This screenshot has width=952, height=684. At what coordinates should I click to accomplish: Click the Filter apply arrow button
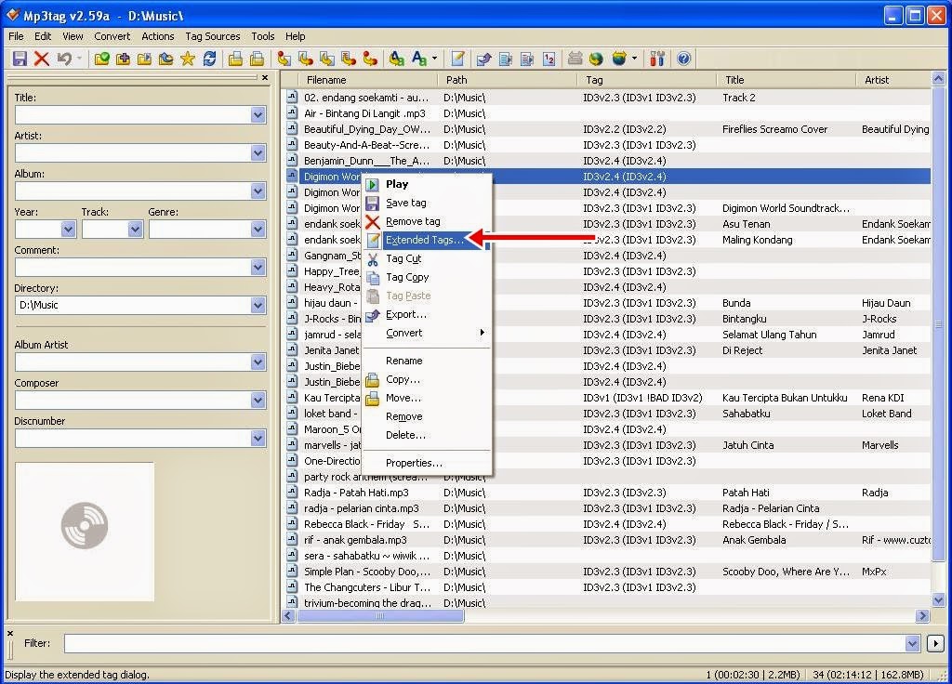click(x=935, y=643)
